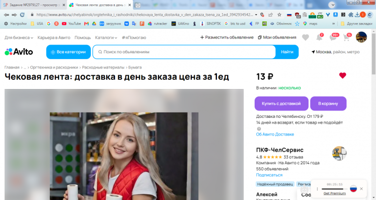Close the timer widget with the X
Image resolution: width=376 pixels, height=200 pixels.
(x=361, y=189)
